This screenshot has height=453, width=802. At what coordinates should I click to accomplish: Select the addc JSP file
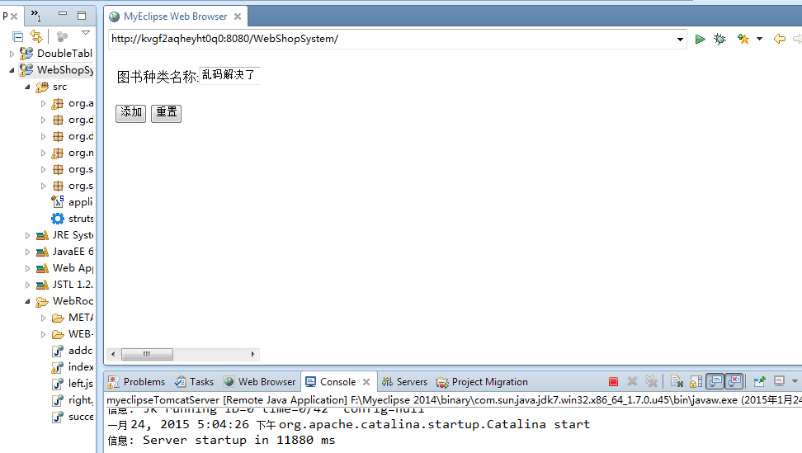click(73, 351)
